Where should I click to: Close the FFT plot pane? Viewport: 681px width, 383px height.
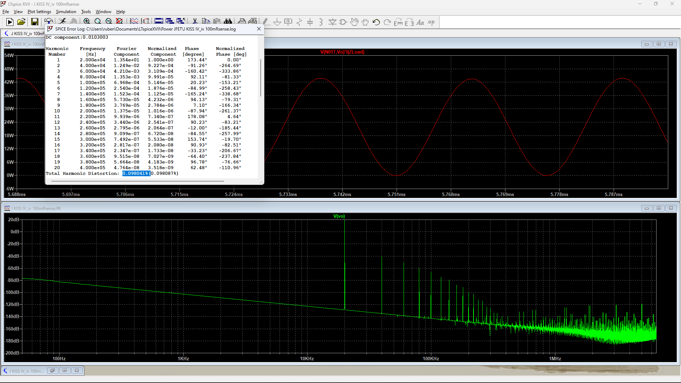point(671,208)
